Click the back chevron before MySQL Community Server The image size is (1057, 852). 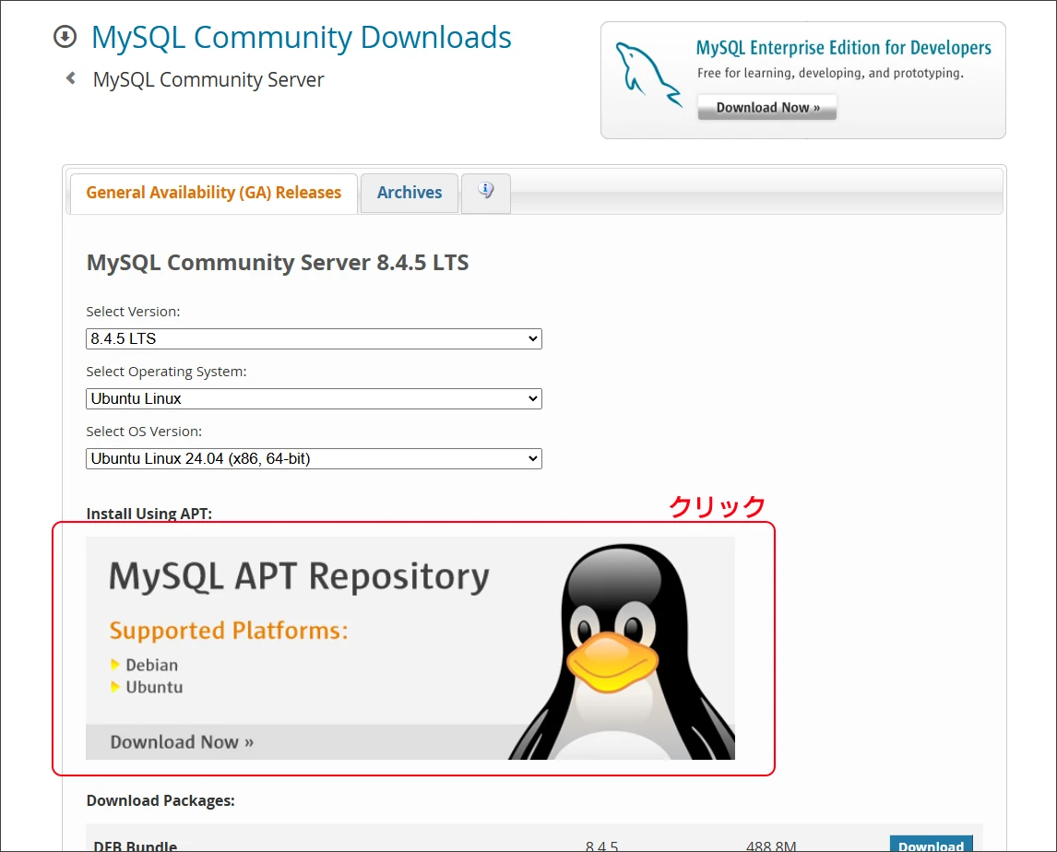pyautogui.click(x=71, y=78)
